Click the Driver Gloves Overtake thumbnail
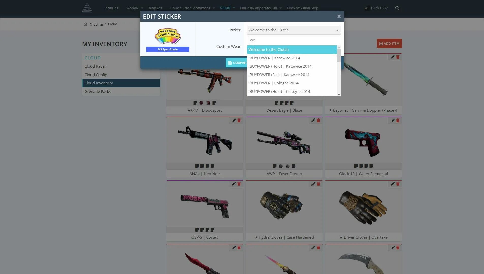 [364, 208]
